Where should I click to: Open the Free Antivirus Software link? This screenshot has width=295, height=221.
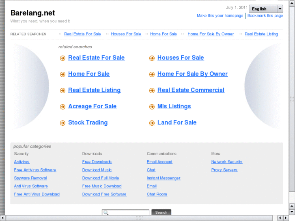click(35, 170)
